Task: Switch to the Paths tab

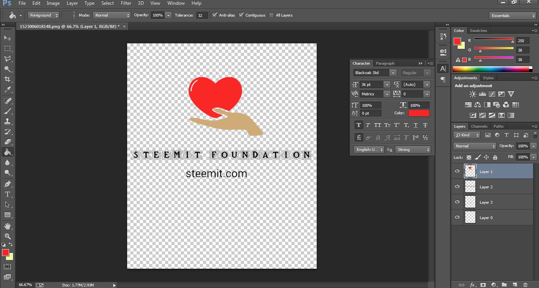Action: click(x=499, y=126)
